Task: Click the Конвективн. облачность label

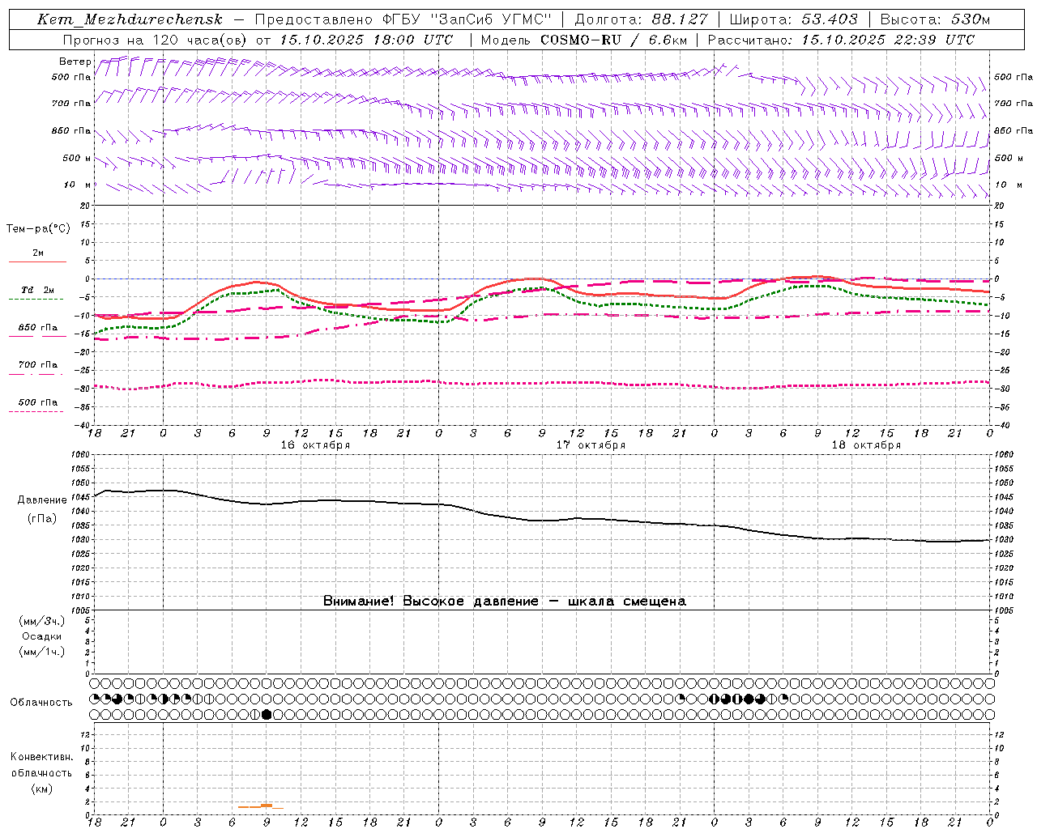Action: point(41,765)
